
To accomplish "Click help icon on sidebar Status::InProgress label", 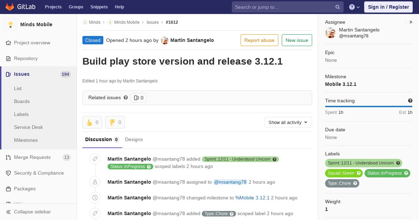I will point(406,173).
